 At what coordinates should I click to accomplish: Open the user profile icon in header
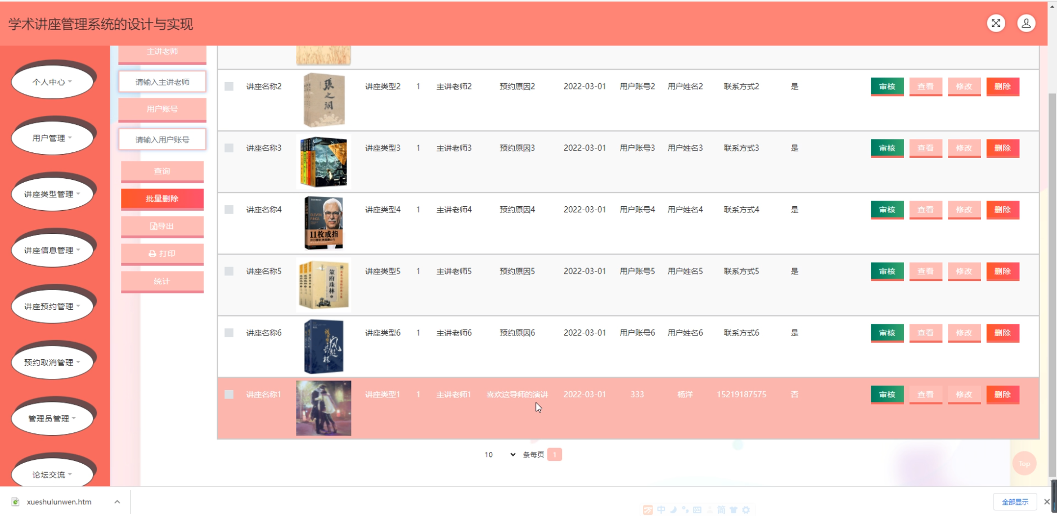1026,23
